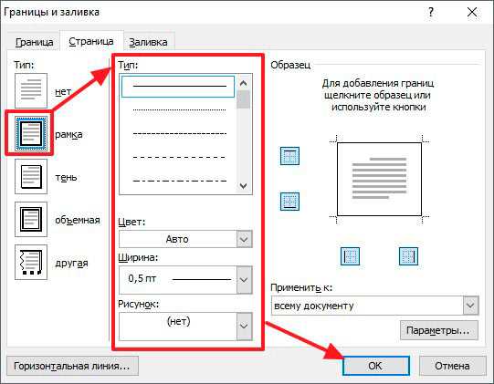The image size is (494, 384).
Task: Open the Цвет color dropdown
Action: [185, 239]
